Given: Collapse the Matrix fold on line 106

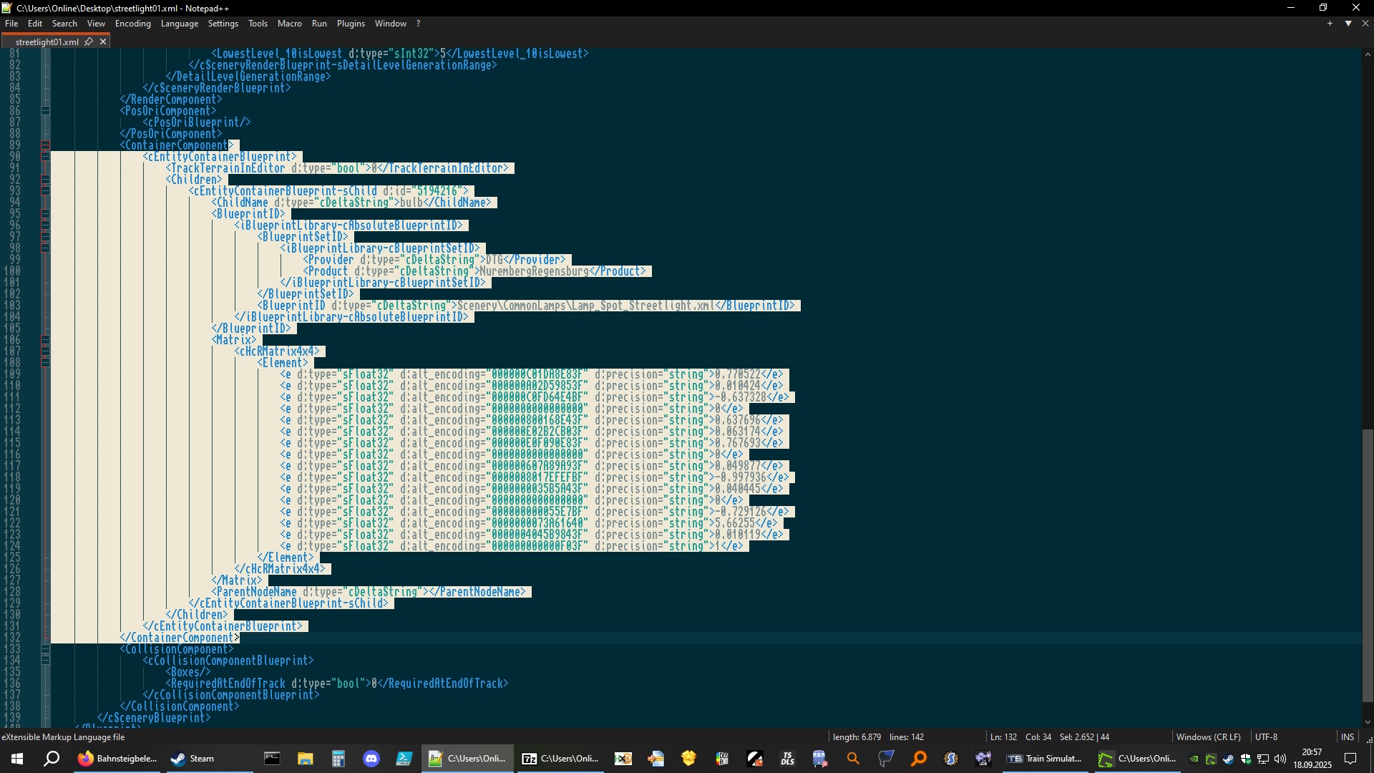Looking at the screenshot, I should tap(46, 340).
